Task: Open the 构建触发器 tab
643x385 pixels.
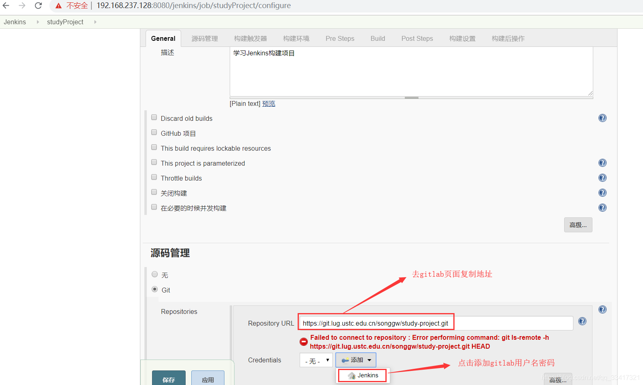Action: pyautogui.click(x=251, y=39)
